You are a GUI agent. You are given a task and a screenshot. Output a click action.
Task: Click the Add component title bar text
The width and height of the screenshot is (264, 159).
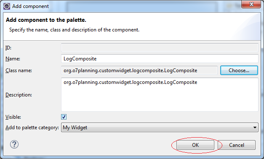pos(30,6)
